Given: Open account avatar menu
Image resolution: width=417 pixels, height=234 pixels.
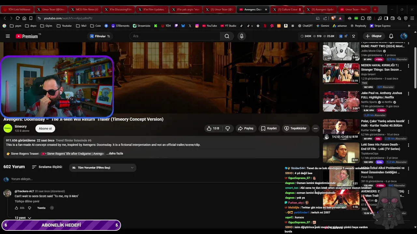Looking at the screenshot, I should pyautogui.click(x=404, y=36).
